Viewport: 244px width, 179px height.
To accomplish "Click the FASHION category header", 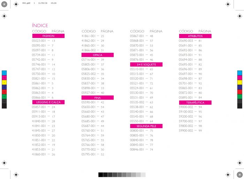I will pyautogui.click(x=48, y=36).
